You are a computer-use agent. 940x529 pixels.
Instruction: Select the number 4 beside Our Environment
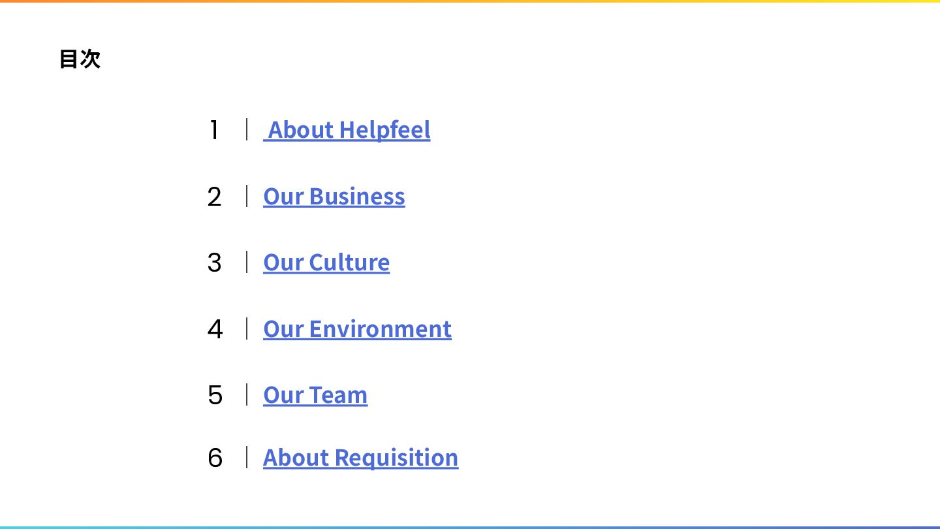click(x=215, y=329)
